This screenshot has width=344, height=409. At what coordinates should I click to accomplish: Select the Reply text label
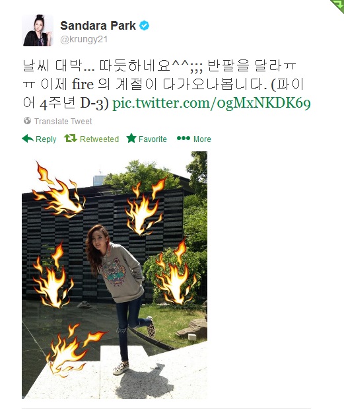coord(46,139)
